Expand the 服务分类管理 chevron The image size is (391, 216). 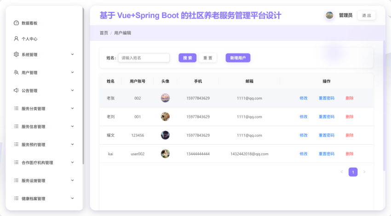coord(72,108)
